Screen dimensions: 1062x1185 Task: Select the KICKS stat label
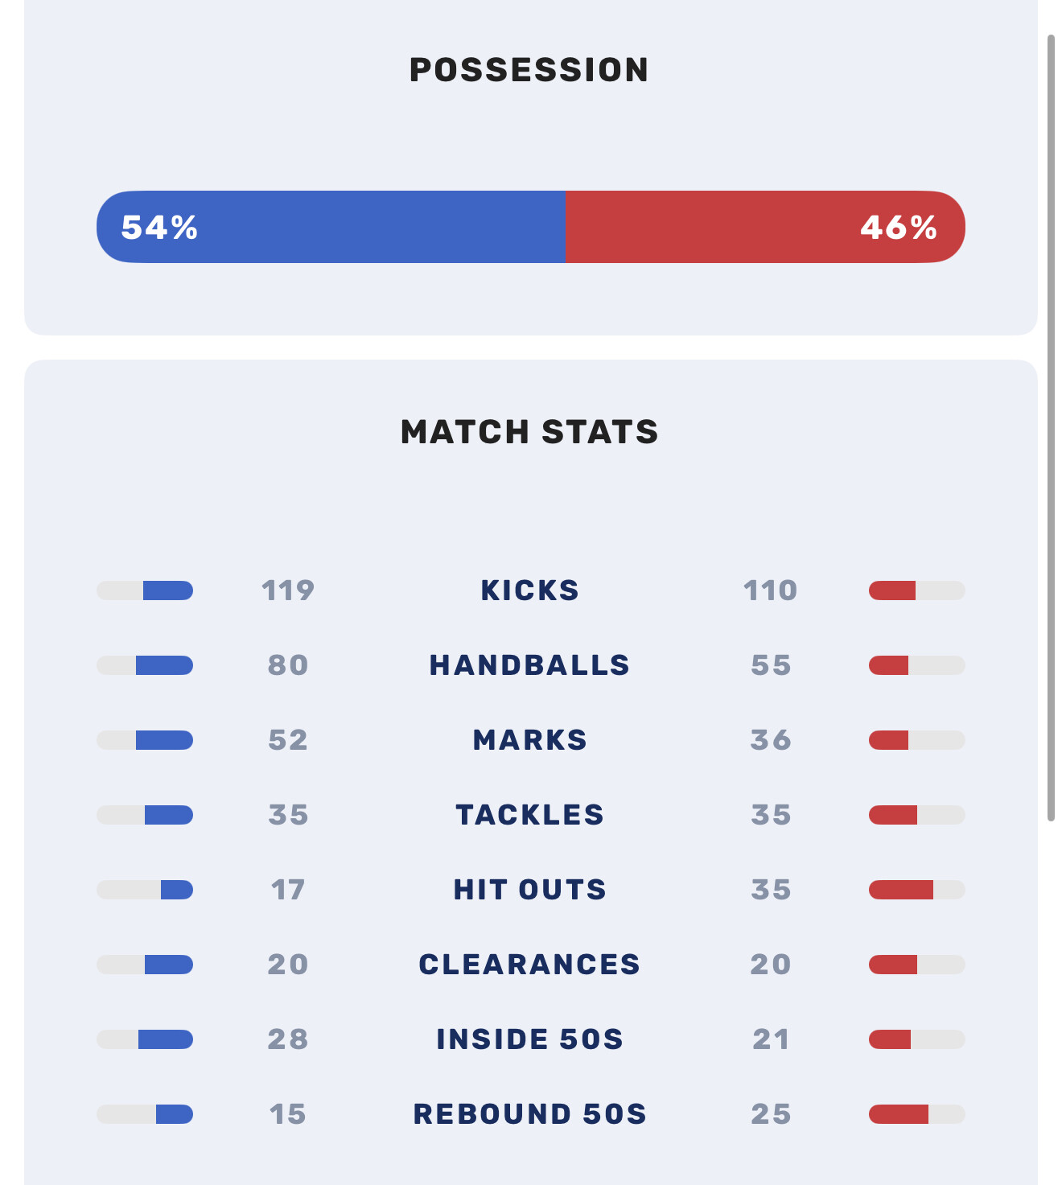point(529,590)
